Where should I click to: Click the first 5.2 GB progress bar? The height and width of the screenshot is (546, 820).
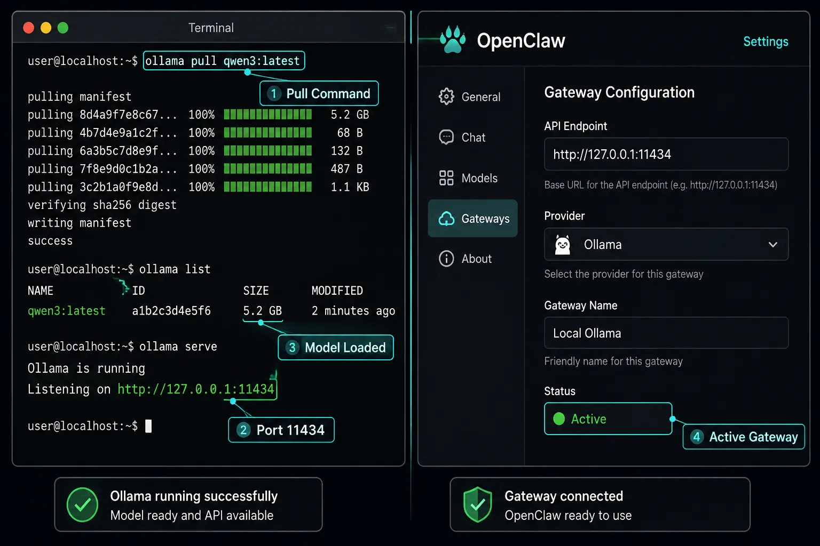(x=268, y=114)
